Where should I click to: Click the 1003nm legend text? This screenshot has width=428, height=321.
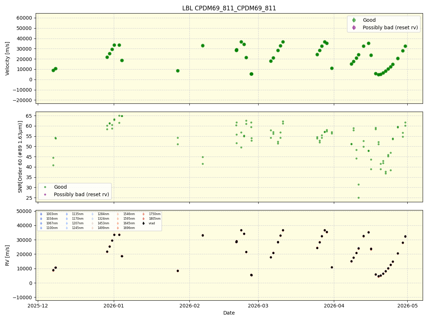click(52, 214)
